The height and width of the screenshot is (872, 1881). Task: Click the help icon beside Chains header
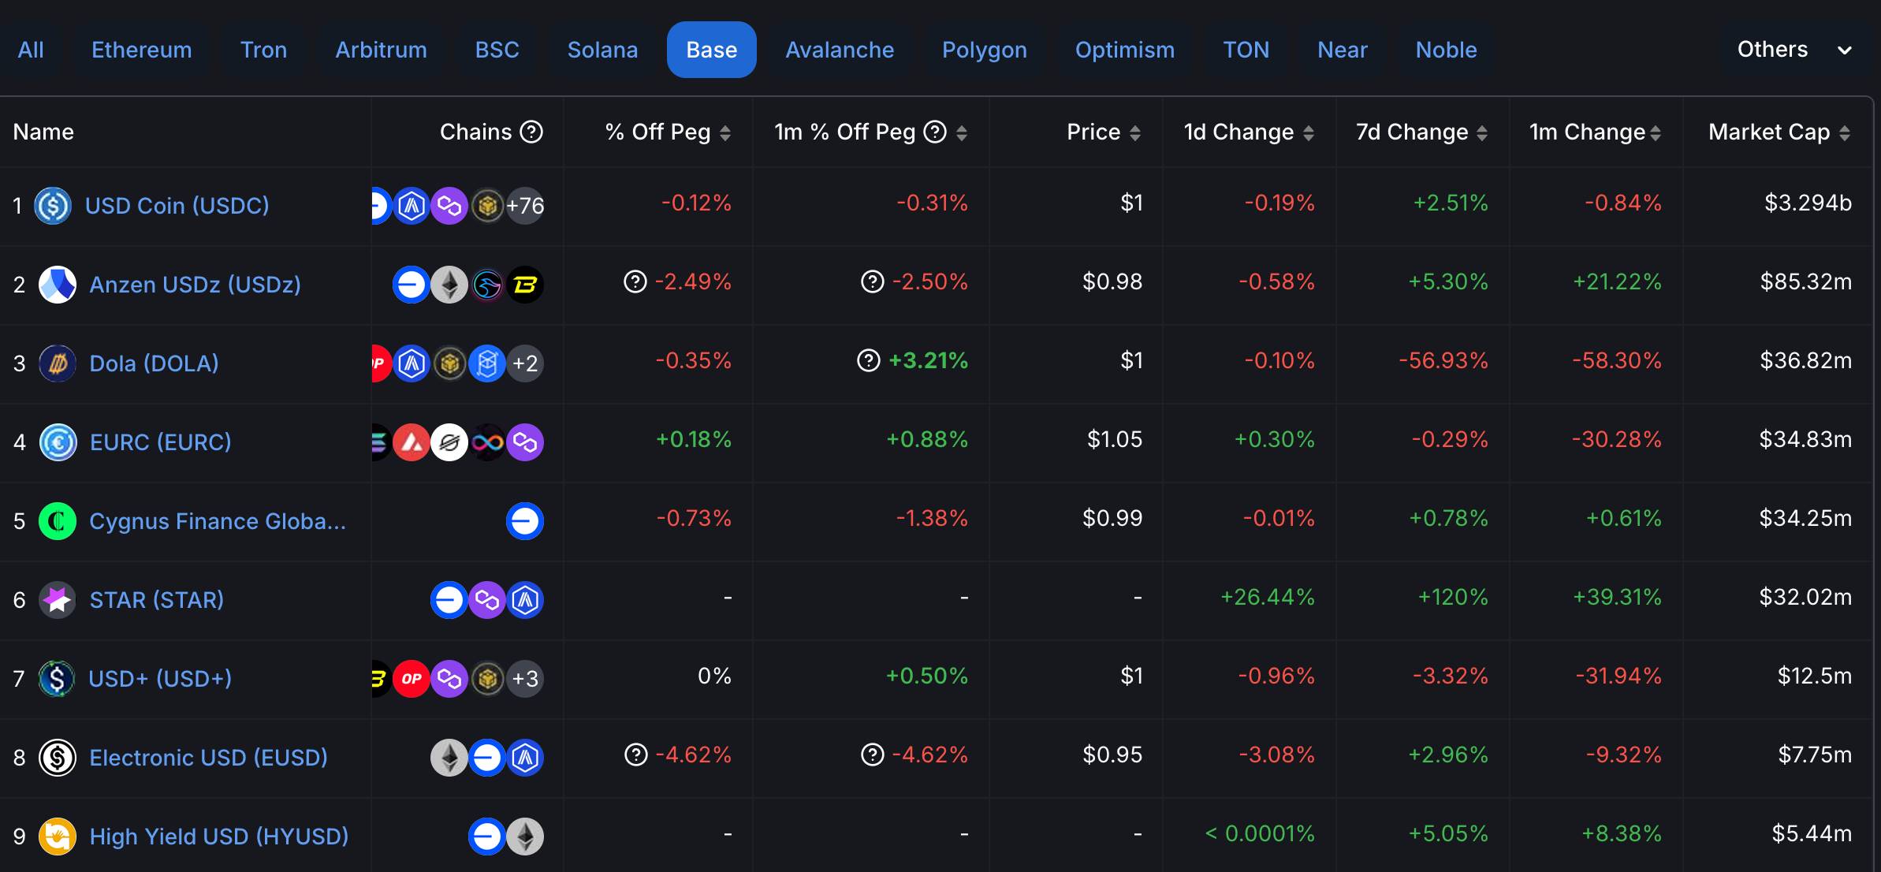click(532, 132)
